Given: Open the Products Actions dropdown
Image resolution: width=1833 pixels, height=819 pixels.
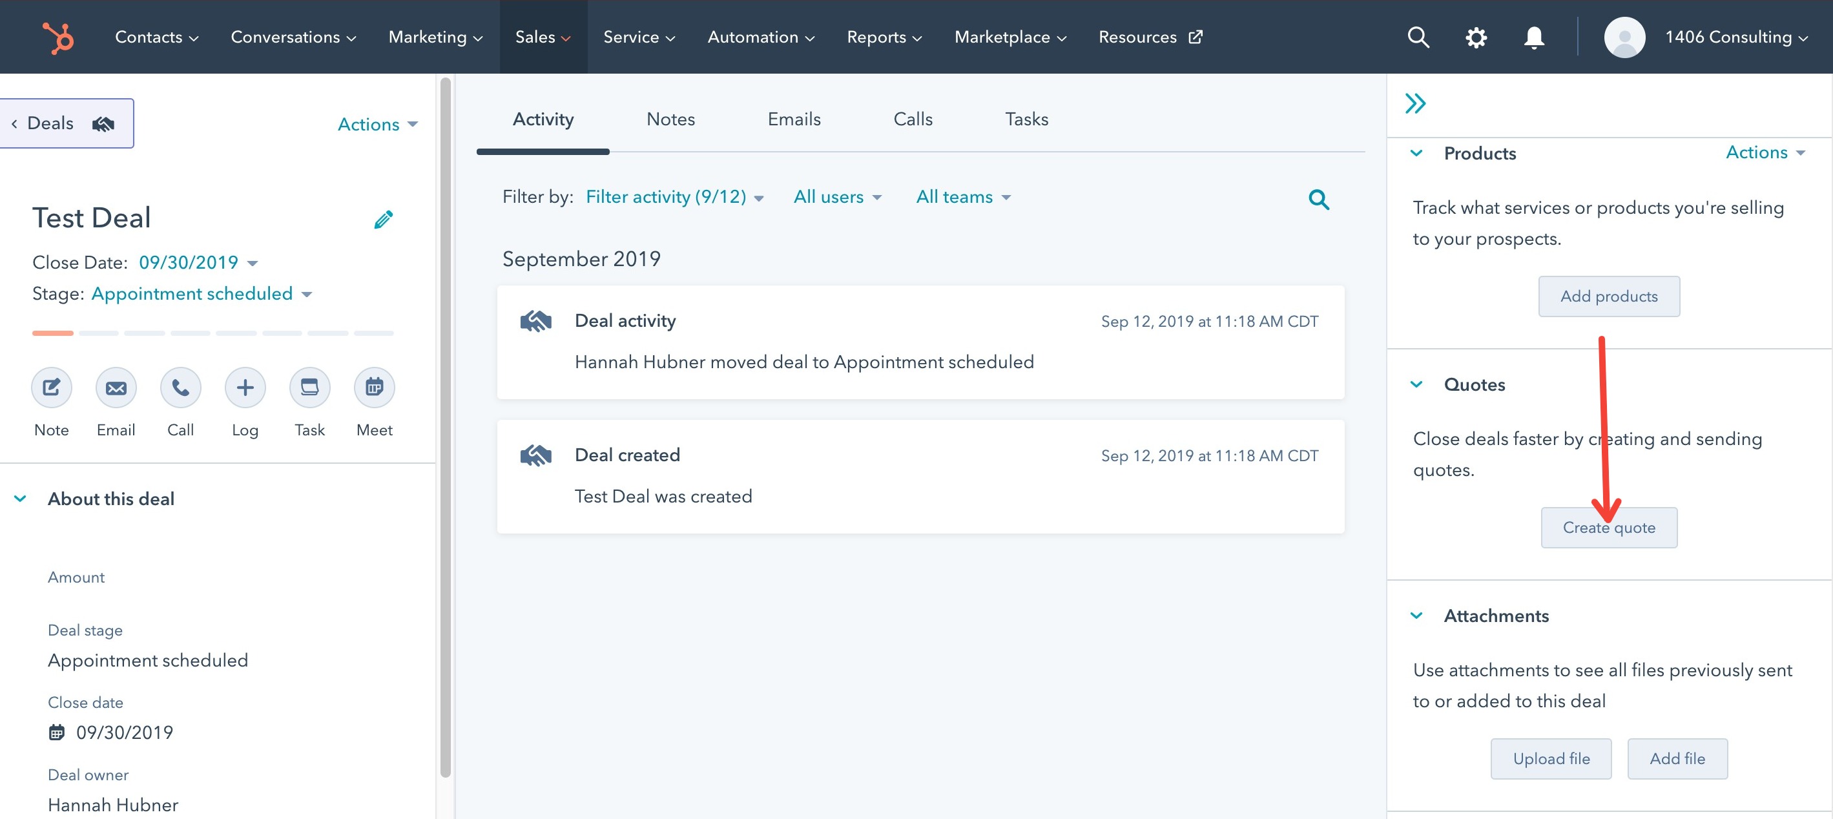Looking at the screenshot, I should pos(1765,152).
